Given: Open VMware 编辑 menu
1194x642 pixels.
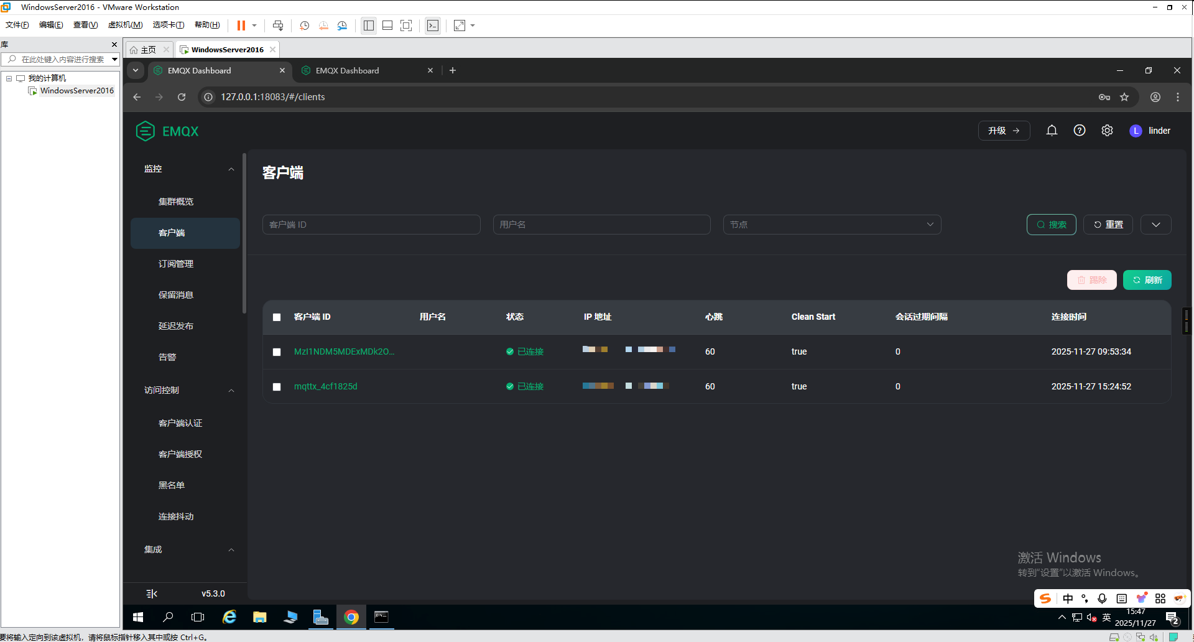Looking at the screenshot, I should pyautogui.click(x=51, y=25).
